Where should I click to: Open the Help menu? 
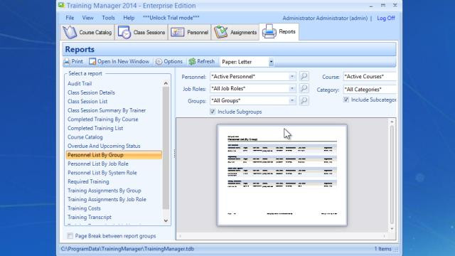click(129, 18)
